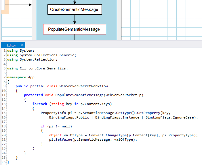
Task: Click 'WebServerPacket p' parameter in code
Action: click(123, 95)
